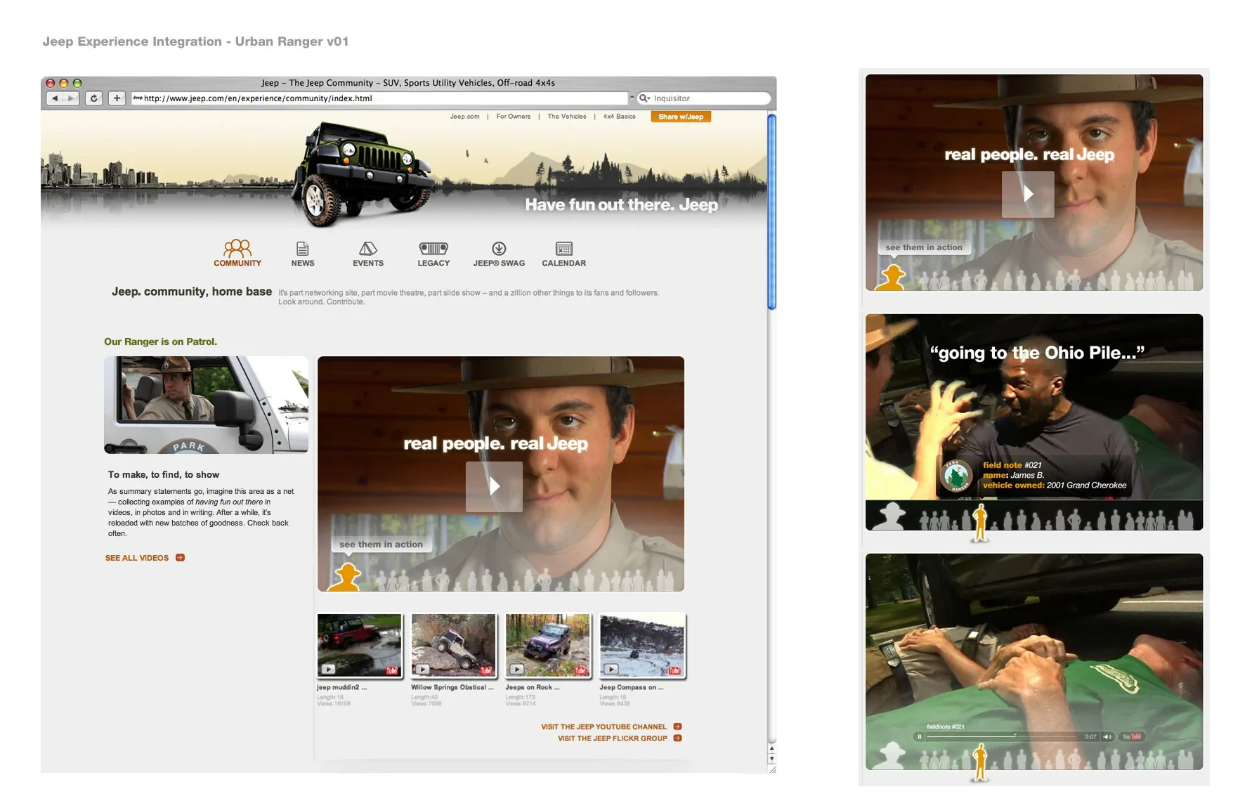Click grey ranger hat icon in Ohio Pile panel
This screenshot has height=808, width=1252.
click(x=891, y=516)
